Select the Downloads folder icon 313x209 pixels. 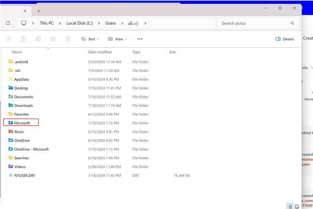[11, 105]
